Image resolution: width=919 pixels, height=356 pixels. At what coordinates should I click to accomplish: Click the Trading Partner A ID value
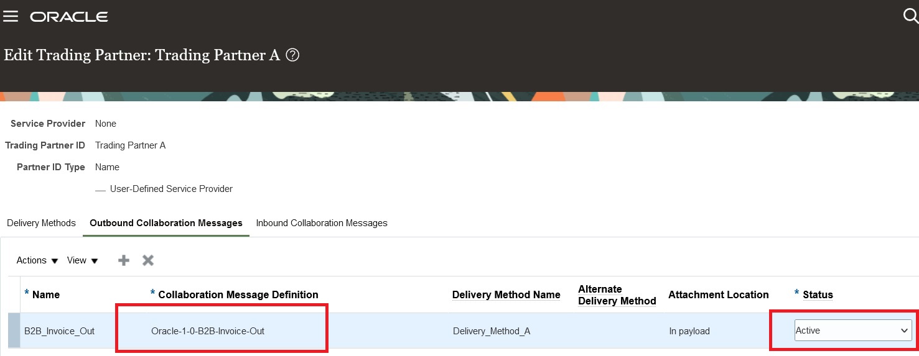coord(130,145)
